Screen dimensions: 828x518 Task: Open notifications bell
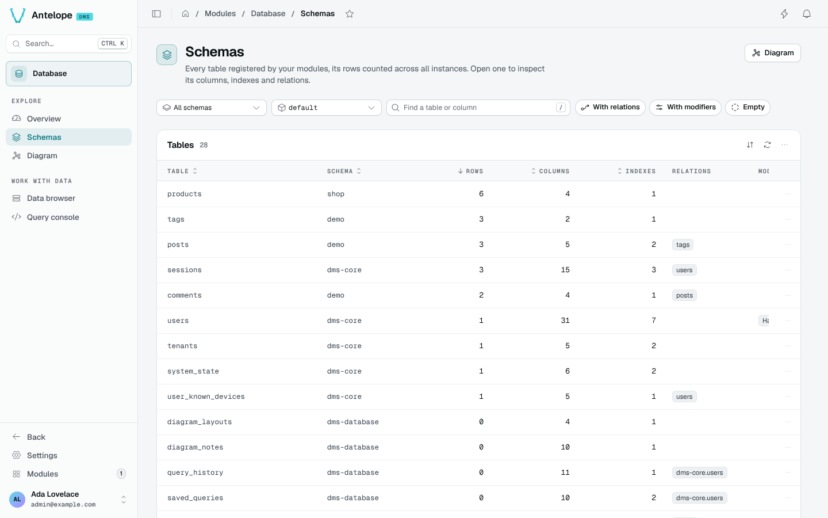point(807,14)
